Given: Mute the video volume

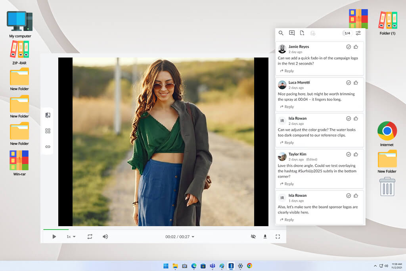Looking at the screenshot, I should pos(105,236).
